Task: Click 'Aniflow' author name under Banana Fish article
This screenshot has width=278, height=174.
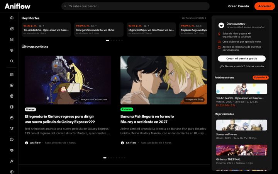Action: pos(131,143)
